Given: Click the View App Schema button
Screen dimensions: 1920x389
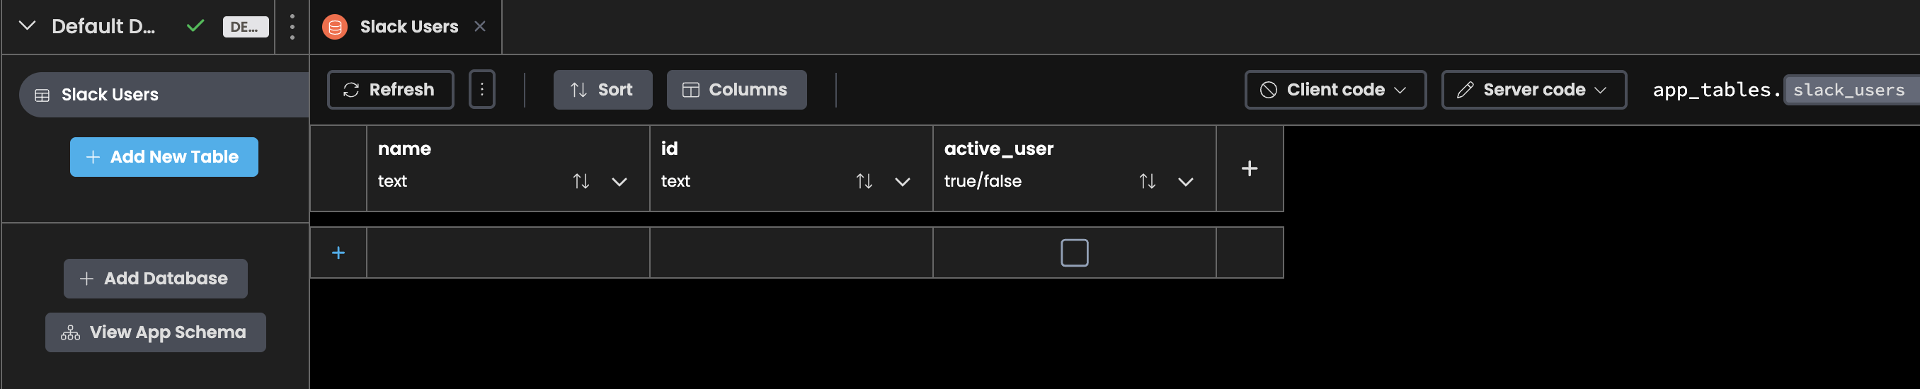Looking at the screenshot, I should (156, 332).
